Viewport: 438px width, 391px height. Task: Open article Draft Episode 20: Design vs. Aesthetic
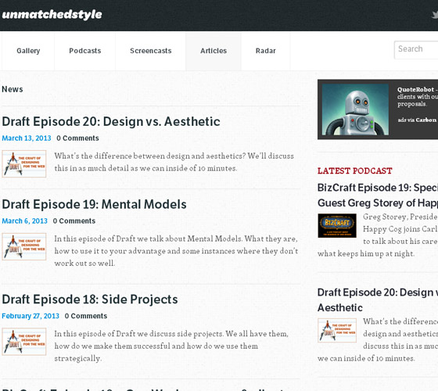point(111,121)
